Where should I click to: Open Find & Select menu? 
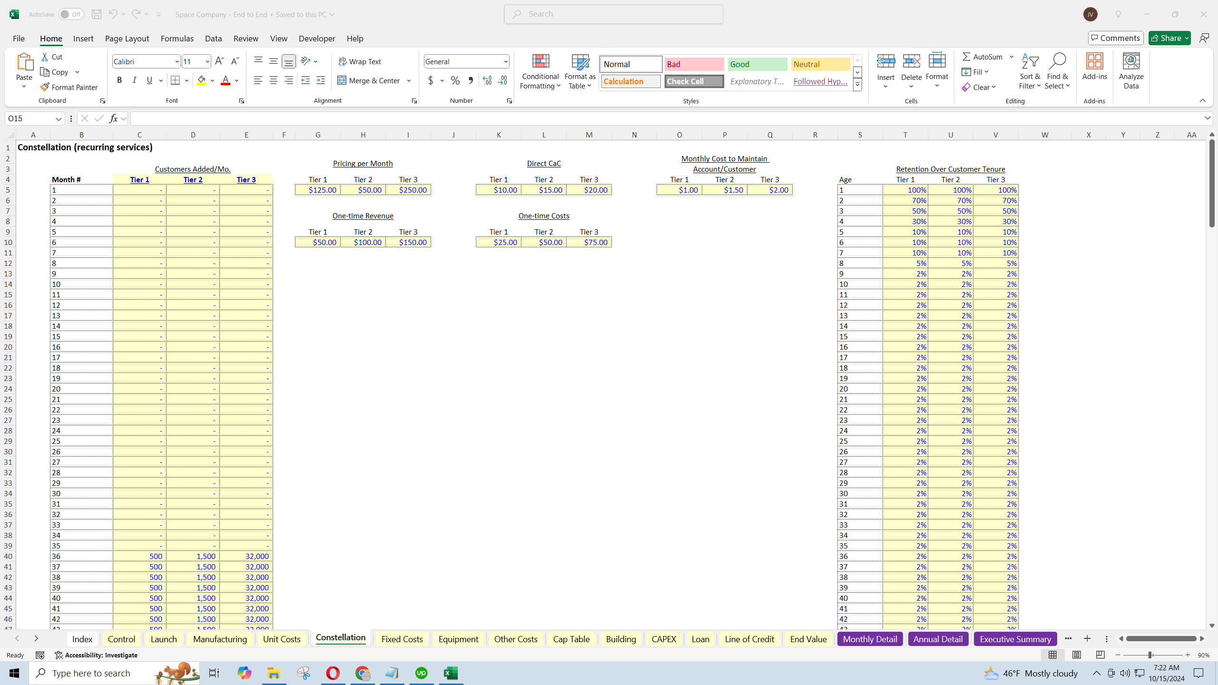(1057, 71)
